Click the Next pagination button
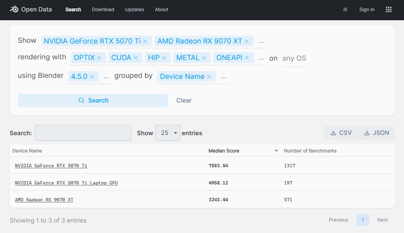404x233 pixels. pos(383,220)
